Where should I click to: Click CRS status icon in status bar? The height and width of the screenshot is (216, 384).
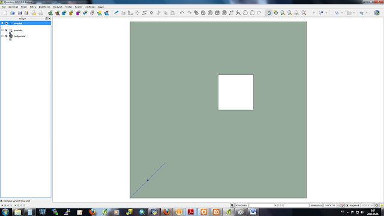[x=377, y=205]
